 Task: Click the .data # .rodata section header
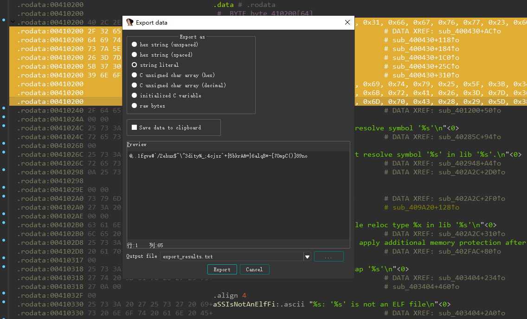(x=244, y=5)
